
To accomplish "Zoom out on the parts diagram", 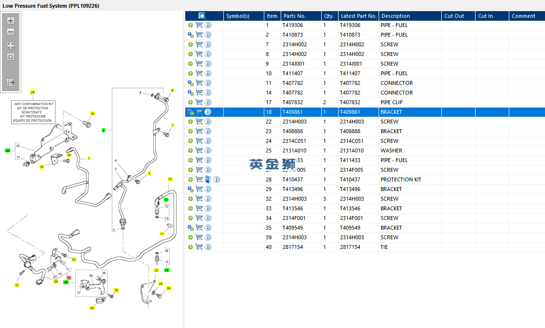I will tap(11, 32).
